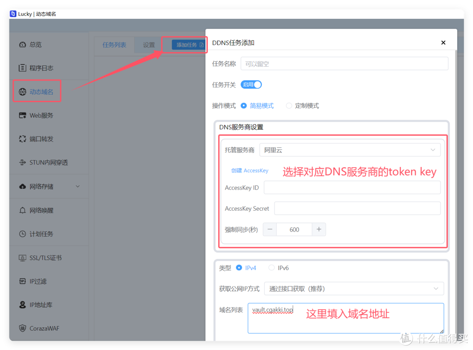The image size is (473, 350).
Task: Select 定制模式 radio button
Action: click(289, 106)
